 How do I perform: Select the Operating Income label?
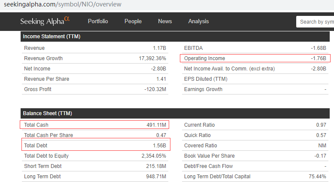[x=204, y=58]
